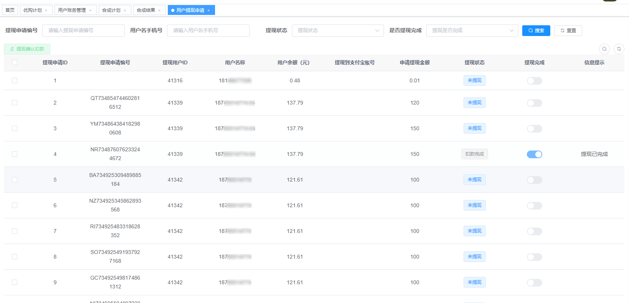Click the 未提现 tag in row ID 2
Viewport: 629px width, 303px height.
coord(475,103)
